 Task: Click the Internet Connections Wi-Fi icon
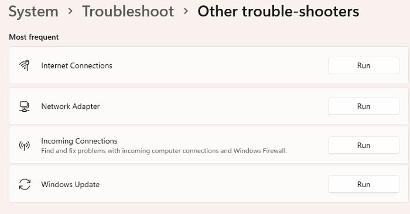25,65
